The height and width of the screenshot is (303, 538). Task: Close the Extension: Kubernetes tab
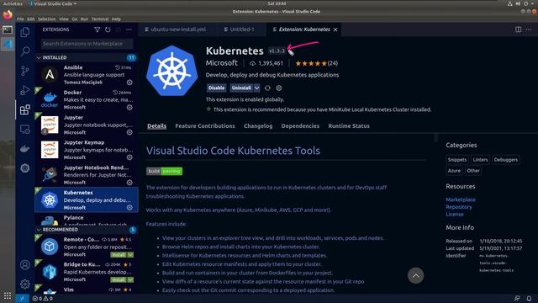click(335, 30)
